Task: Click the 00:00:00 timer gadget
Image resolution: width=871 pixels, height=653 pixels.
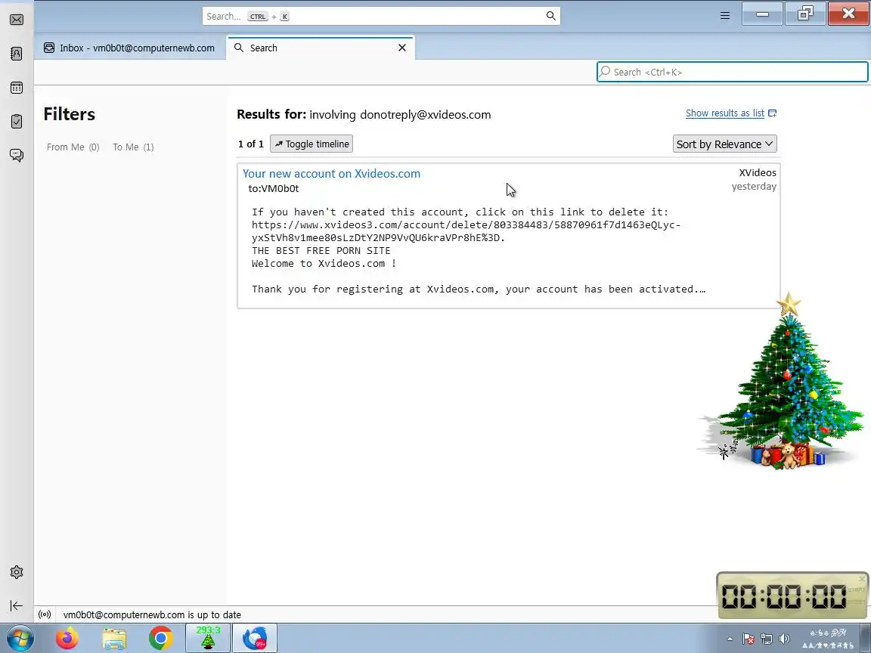Action: 792,596
